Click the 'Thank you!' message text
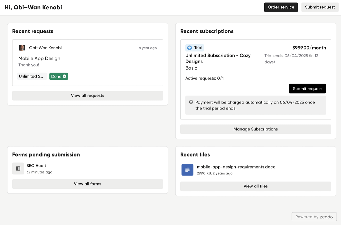The image size is (341, 225). point(29,65)
